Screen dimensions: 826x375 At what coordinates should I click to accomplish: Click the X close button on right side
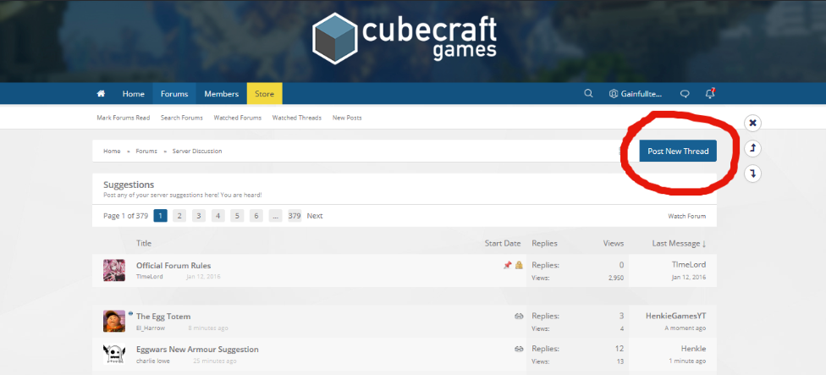[752, 123]
